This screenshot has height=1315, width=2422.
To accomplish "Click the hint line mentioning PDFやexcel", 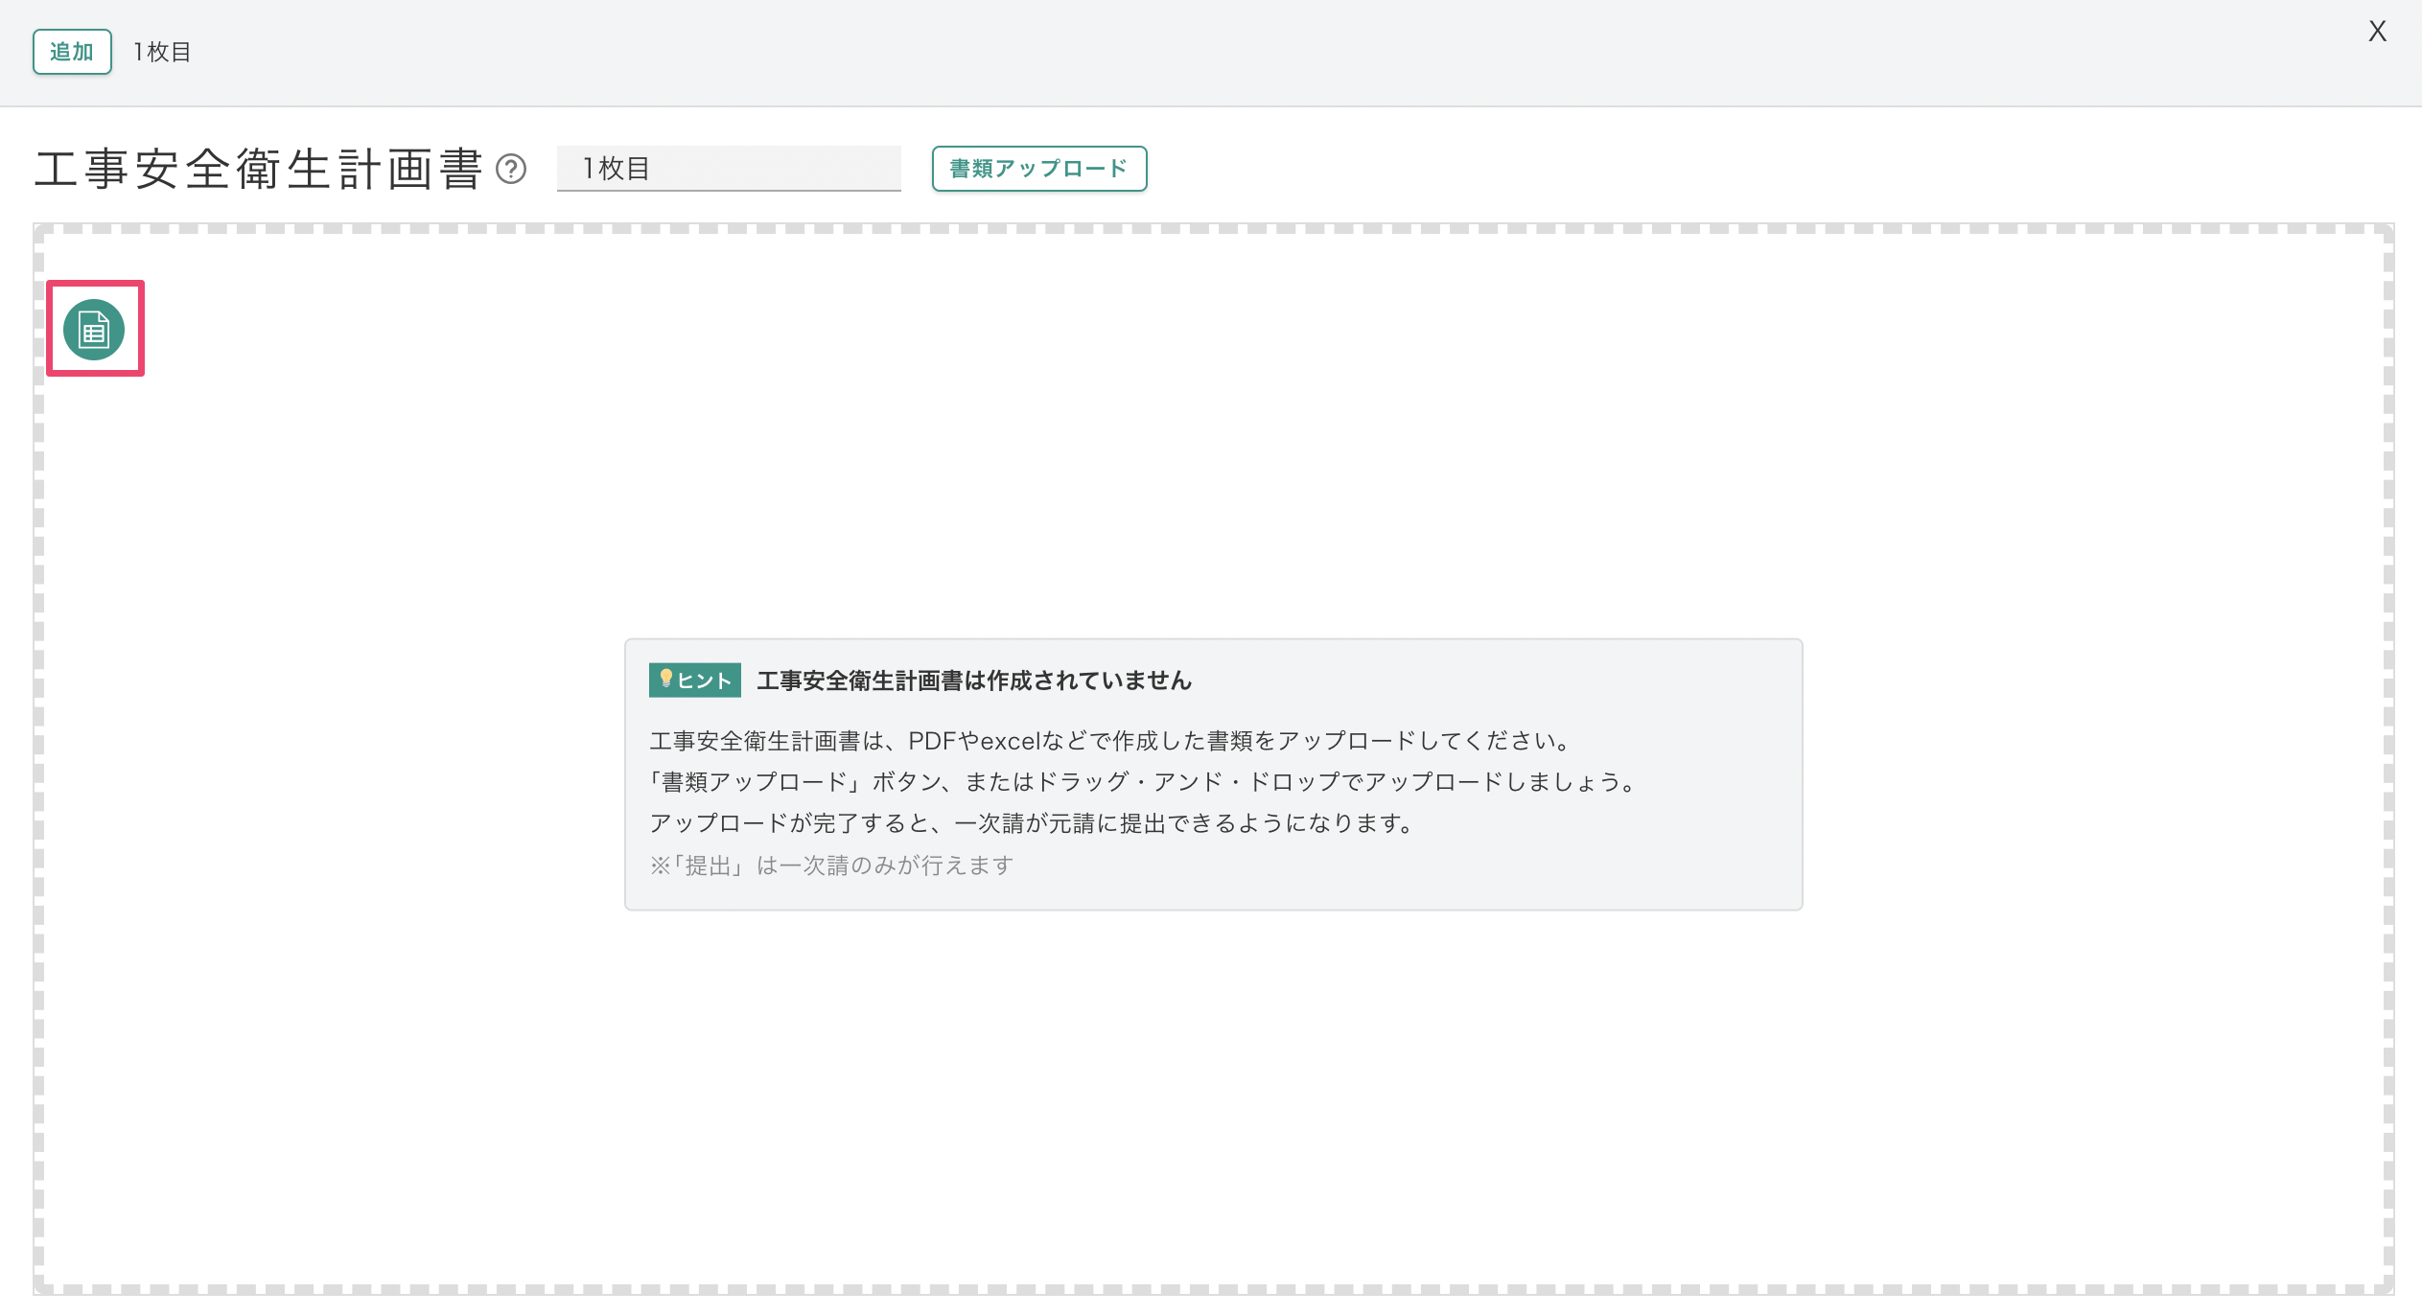I will click(x=1110, y=741).
